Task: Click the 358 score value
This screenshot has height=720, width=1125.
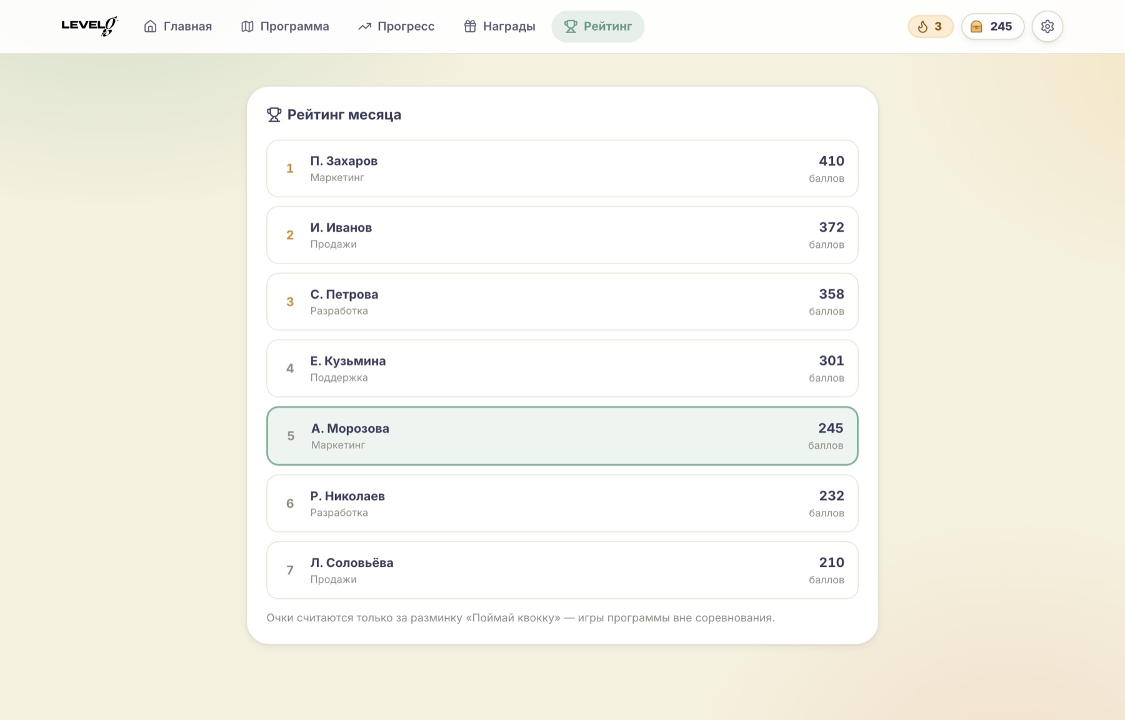Action: pos(831,294)
